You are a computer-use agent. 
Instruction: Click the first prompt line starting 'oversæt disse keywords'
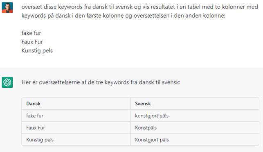(140, 7)
